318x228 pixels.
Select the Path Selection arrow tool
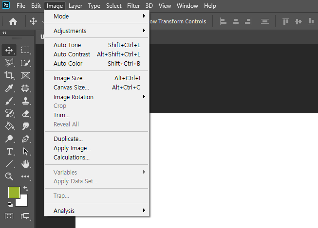tap(25, 151)
